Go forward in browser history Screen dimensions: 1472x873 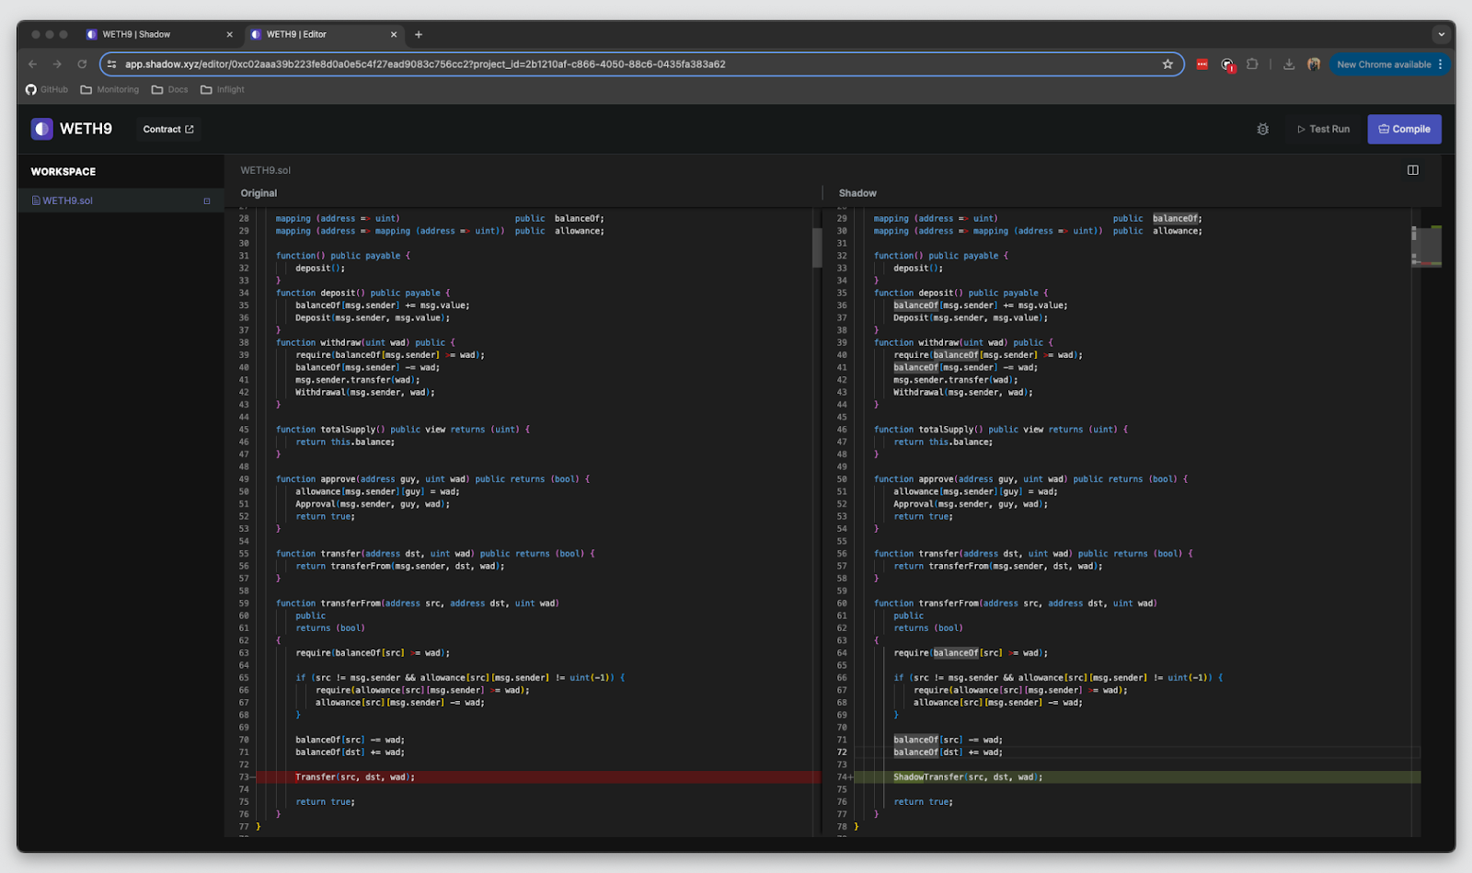57,64
